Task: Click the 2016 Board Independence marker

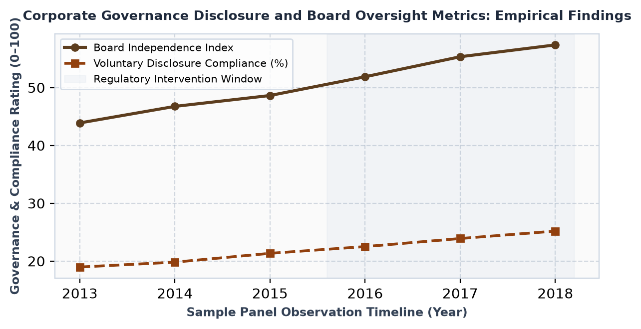Action: (x=365, y=77)
